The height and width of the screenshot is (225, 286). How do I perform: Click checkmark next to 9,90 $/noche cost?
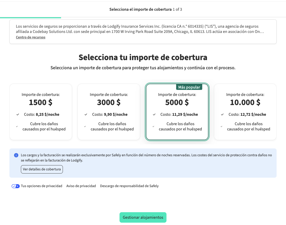tap(86, 114)
